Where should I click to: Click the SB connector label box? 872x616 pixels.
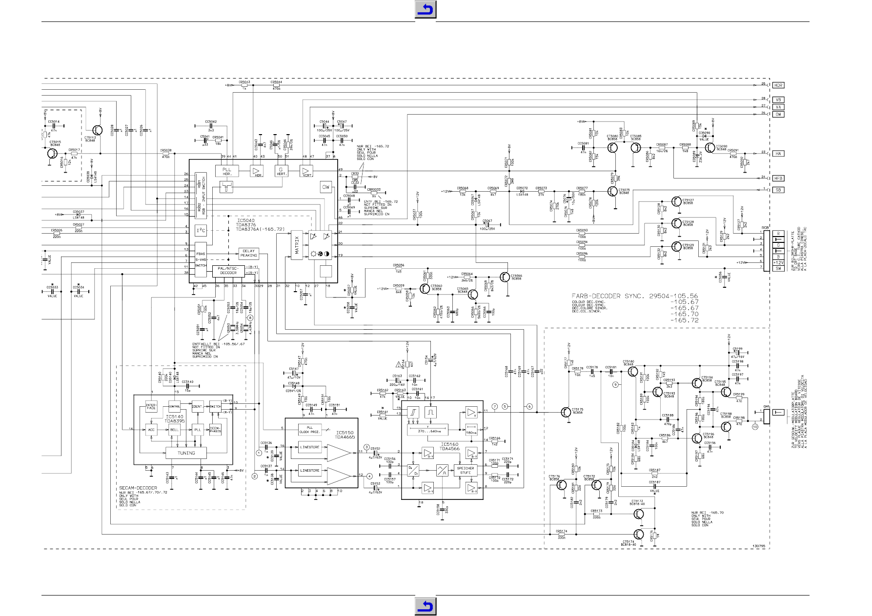point(778,190)
